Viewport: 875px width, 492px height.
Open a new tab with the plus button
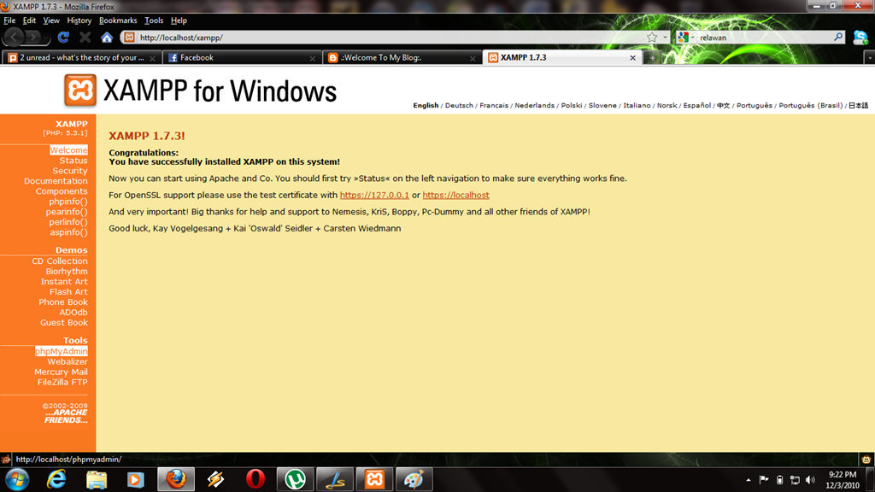click(652, 58)
